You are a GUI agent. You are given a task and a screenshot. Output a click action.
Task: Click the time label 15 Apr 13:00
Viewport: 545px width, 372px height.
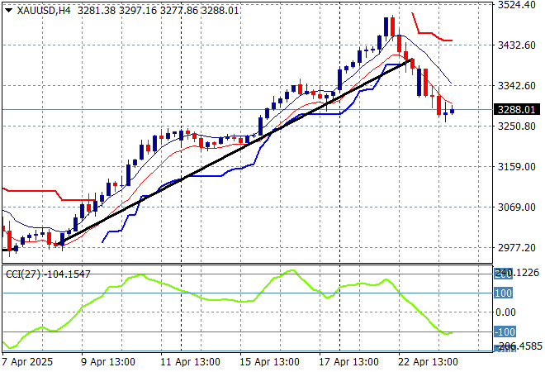click(x=269, y=362)
